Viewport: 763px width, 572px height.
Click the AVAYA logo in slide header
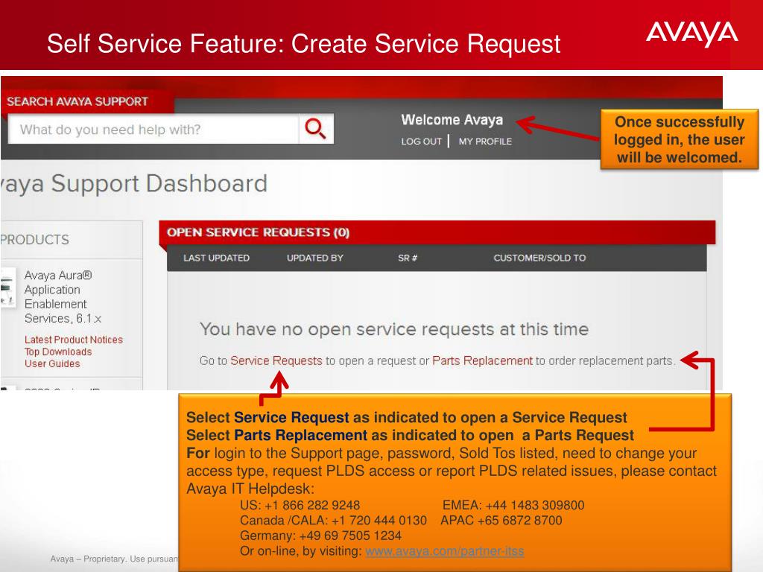(691, 33)
